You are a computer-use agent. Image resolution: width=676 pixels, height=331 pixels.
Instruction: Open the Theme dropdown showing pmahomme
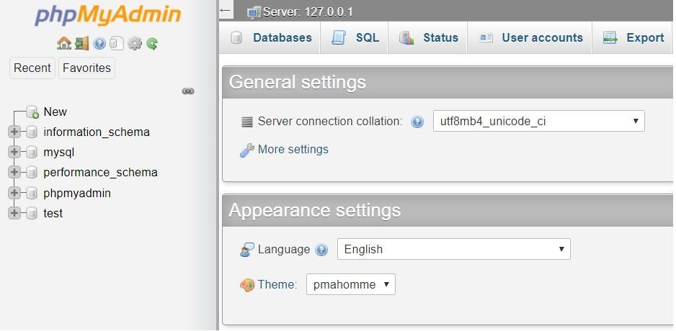pos(350,284)
